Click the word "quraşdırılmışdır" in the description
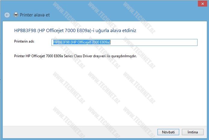This screenshot has height=140, width=209. 120,56
